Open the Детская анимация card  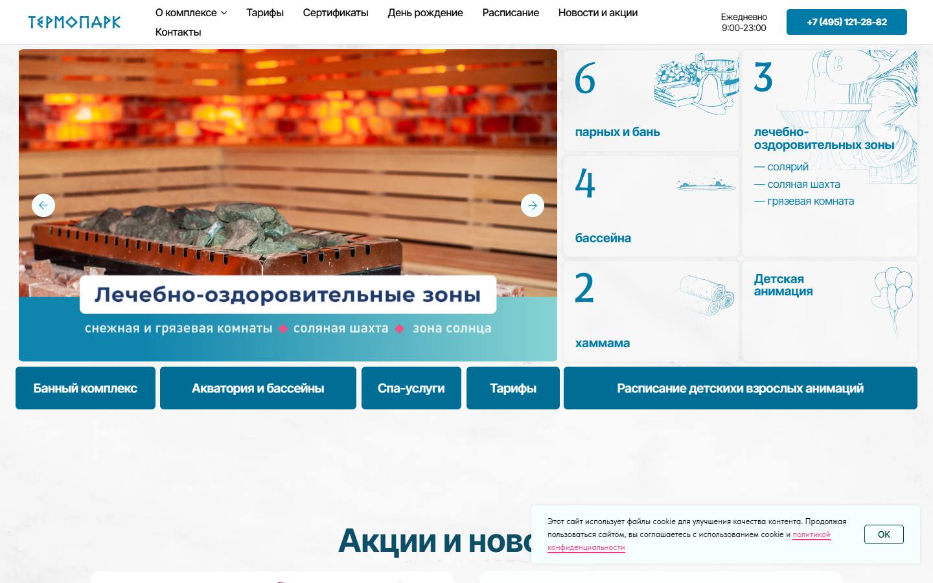pos(830,311)
